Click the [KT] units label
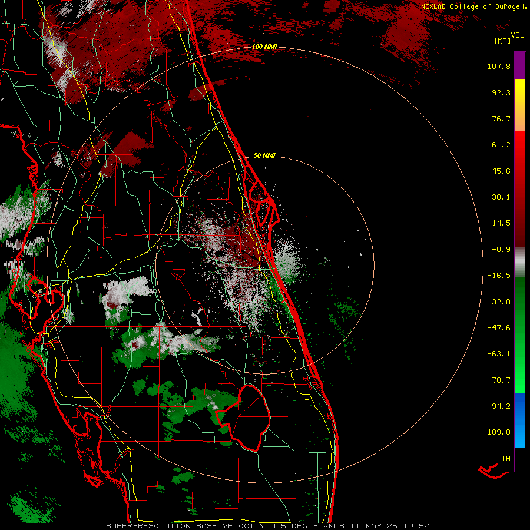The height and width of the screenshot is (530, 530). 502,41
